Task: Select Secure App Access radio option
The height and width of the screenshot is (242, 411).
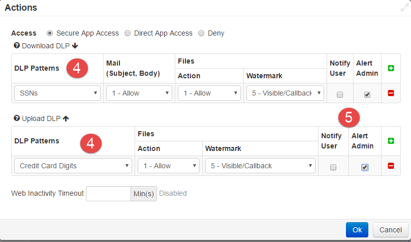Action: coord(50,33)
